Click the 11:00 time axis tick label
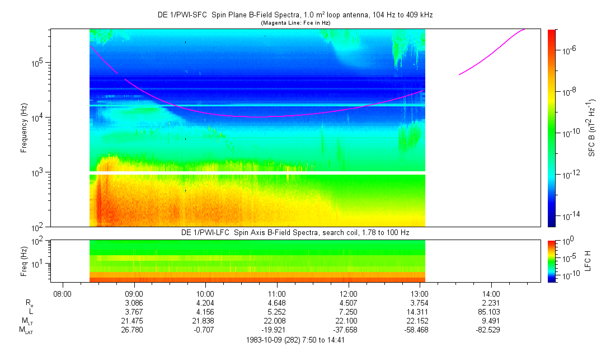 tap(277, 293)
